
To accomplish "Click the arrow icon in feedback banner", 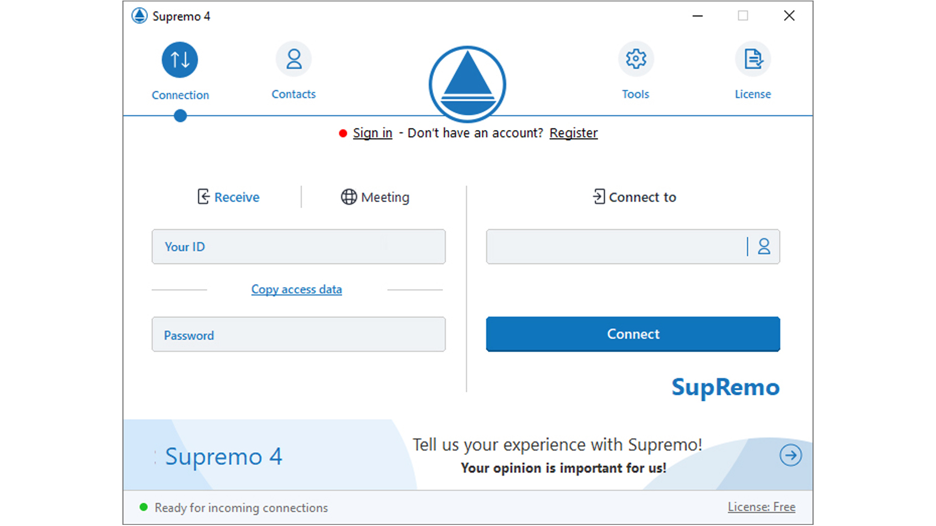I will click(x=790, y=455).
